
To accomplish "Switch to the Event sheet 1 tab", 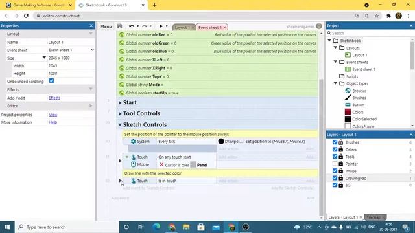I will point(210,27).
